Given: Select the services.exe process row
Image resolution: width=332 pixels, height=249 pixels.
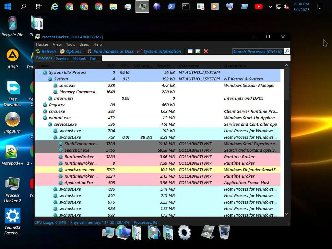Looking at the screenshot, I should [x=158, y=124].
